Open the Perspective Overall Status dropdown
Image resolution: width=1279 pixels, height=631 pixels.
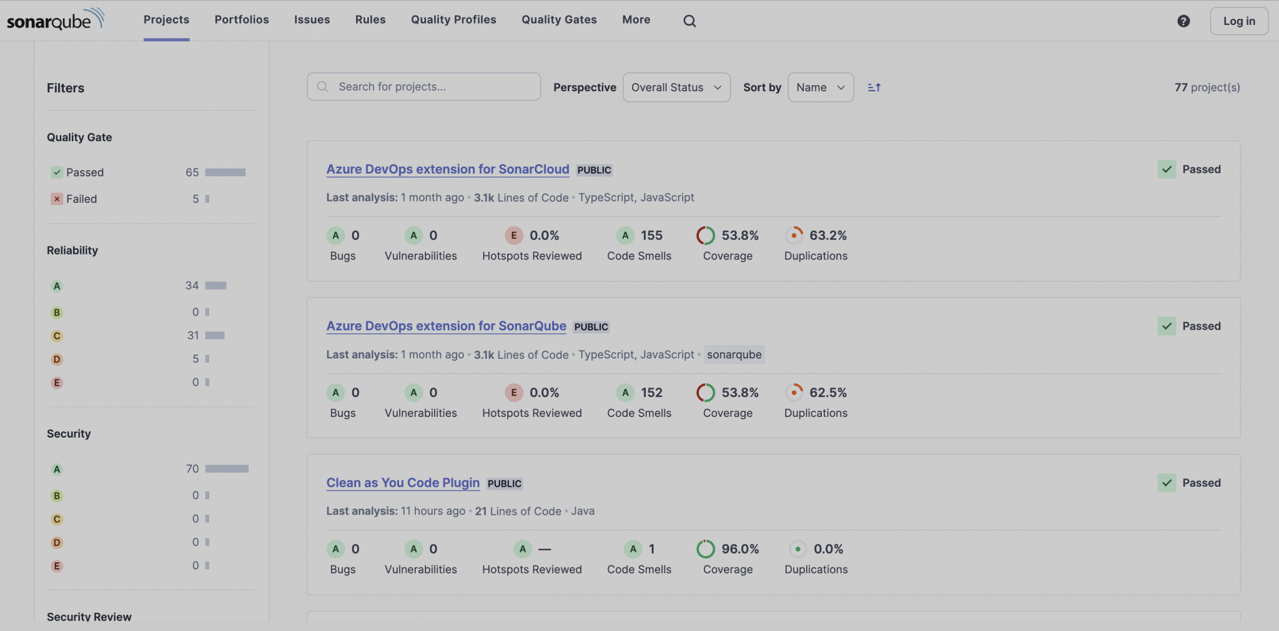676,87
